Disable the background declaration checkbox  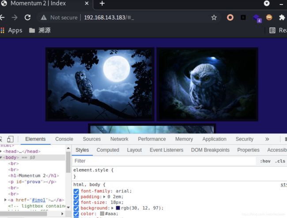pyautogui.click(x=76, y=208)
